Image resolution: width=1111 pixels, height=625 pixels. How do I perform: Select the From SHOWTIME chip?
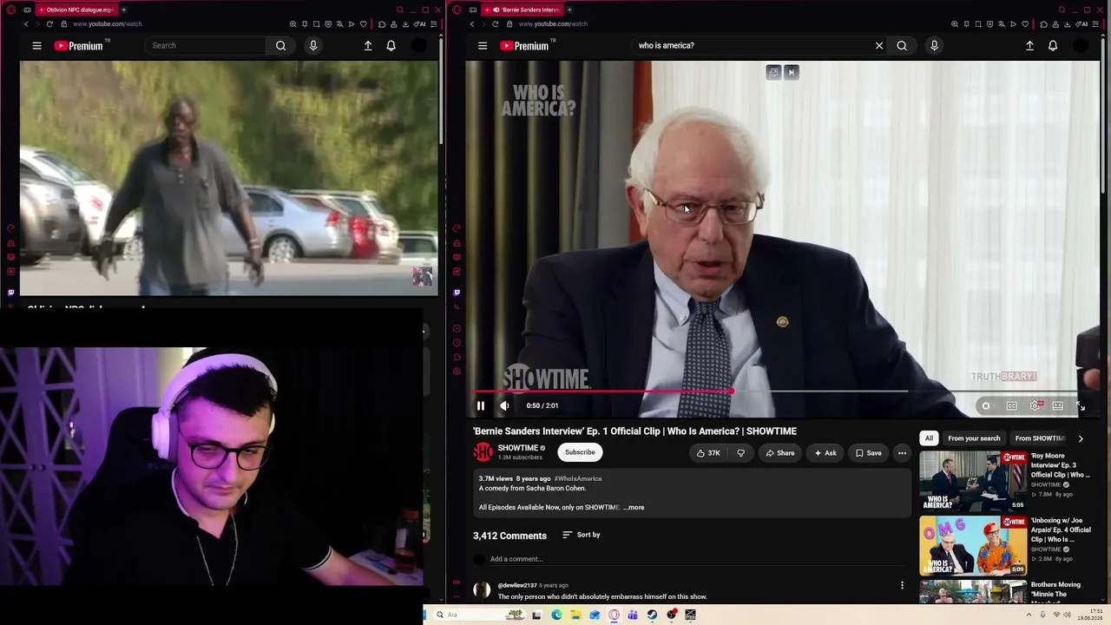tap(1040, 438)
